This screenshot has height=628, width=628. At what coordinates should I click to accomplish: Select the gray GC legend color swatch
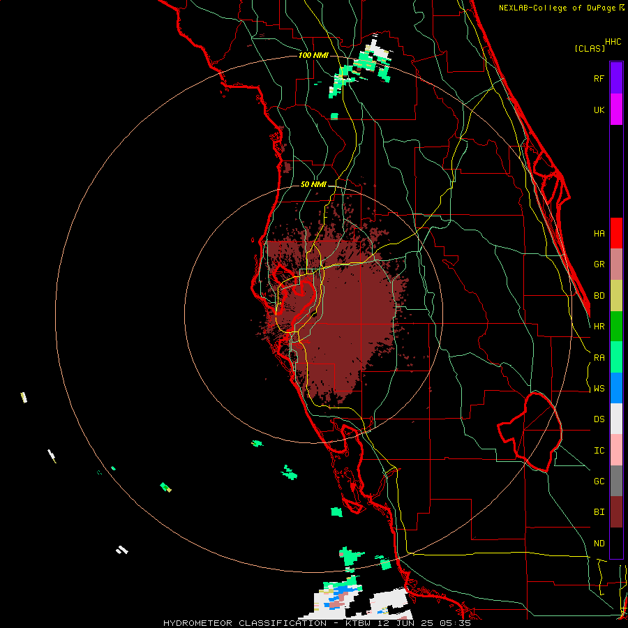tap(616, 481)
